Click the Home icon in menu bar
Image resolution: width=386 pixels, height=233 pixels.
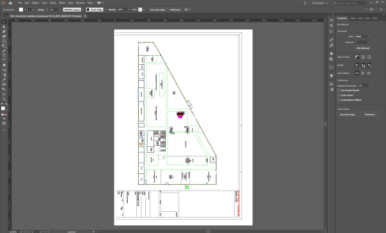(x=10, y=3)
